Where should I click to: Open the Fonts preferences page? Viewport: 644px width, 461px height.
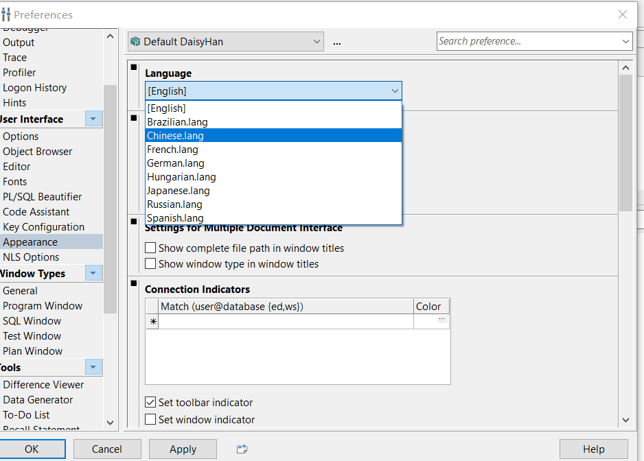point(14,181)
